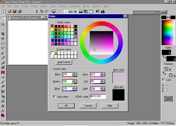Viewport: 176px width, 126px height.
Task: Toggle the Layer Palette toolbar icon
Action: coord(86,12)
